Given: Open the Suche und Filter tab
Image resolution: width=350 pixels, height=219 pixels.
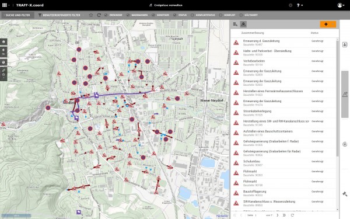Looking at the screenshot, I should pyautogui.click(x=17, y=15).
